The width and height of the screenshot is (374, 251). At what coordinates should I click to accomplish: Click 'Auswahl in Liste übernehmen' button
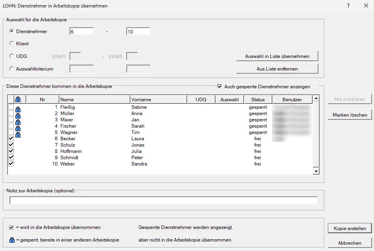tap(277, 56)
